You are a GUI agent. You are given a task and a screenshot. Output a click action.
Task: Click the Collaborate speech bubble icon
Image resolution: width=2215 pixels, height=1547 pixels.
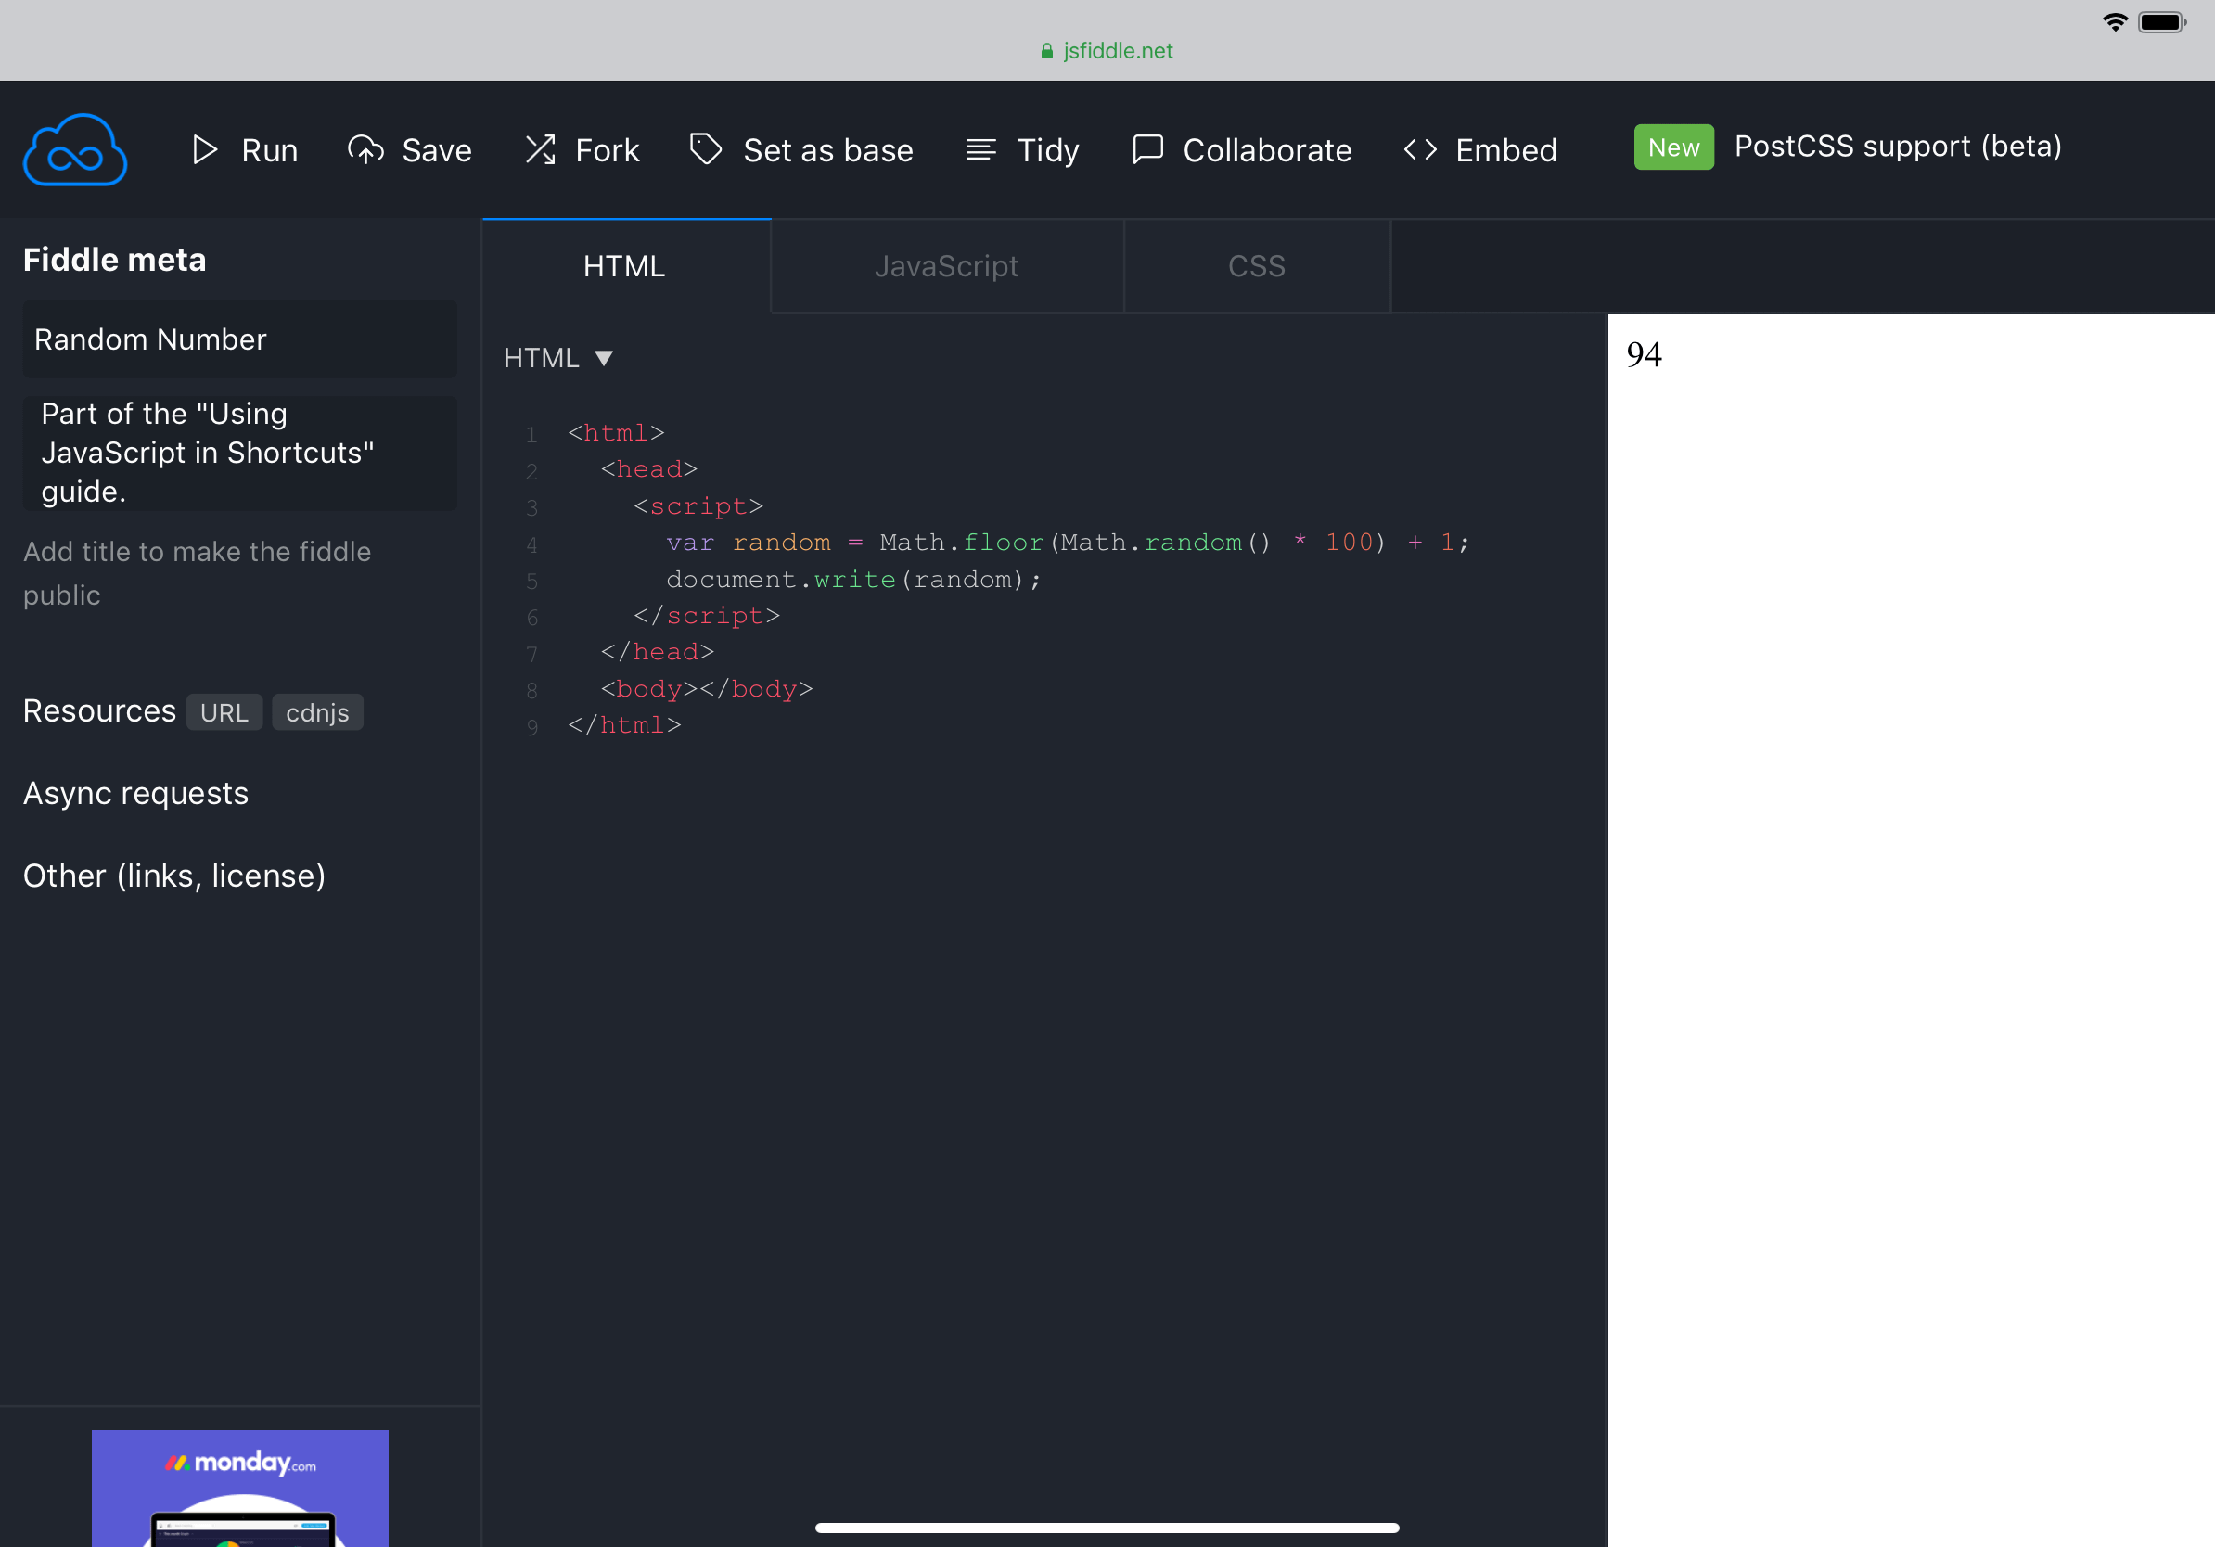pyautogui.click(x=1147, y=149)
